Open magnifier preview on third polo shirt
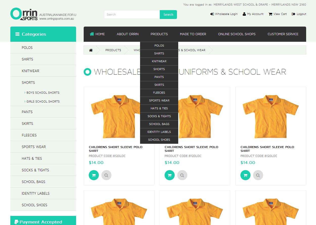The width and height of the screenshot is (316, 225). point(258,175)
